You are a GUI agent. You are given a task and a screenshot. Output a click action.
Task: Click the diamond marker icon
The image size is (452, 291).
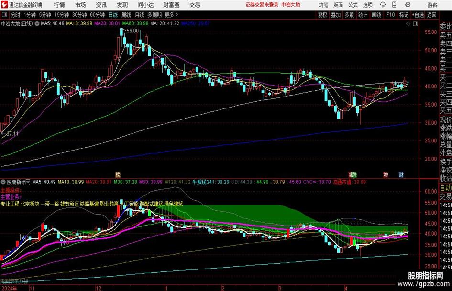[408, 24]
